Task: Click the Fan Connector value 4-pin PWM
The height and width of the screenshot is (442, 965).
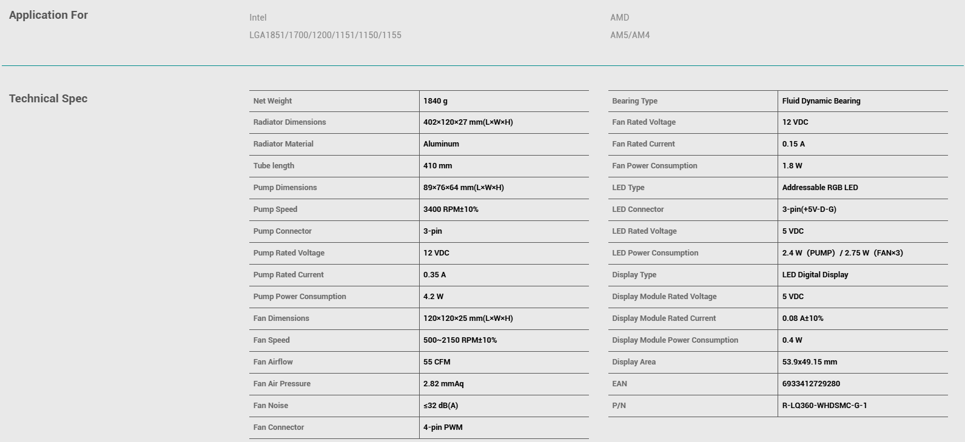Action: point(443,427)
